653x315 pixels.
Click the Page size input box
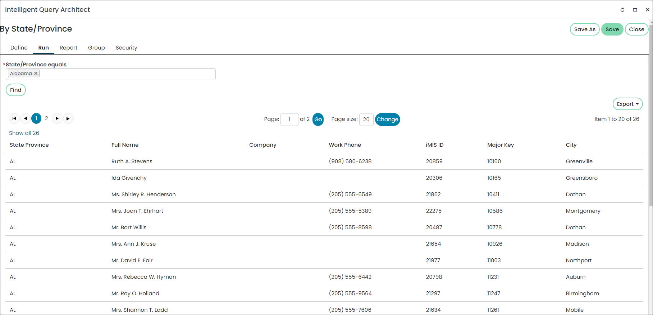(366, 119)
